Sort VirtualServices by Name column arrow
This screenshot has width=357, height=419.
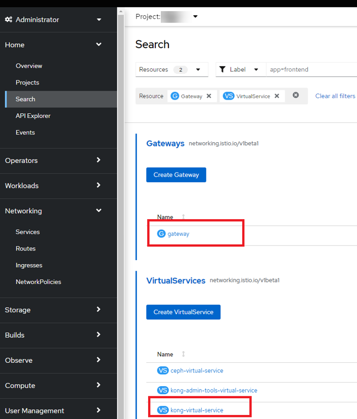pos(184,354)
